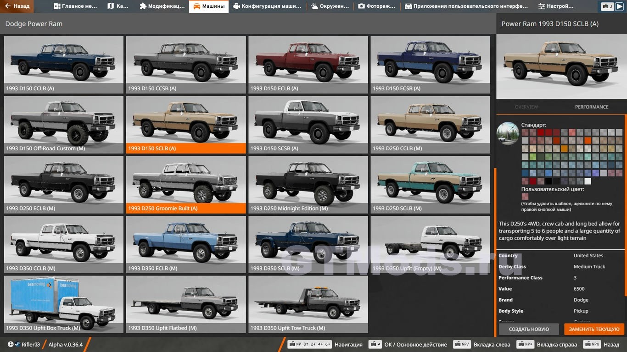Image resolution: width=627 pixels, height=352 pixels.
Task: Select the 1993 D350 Upfit Tow Truck (M)
Action: click(308, 304)
